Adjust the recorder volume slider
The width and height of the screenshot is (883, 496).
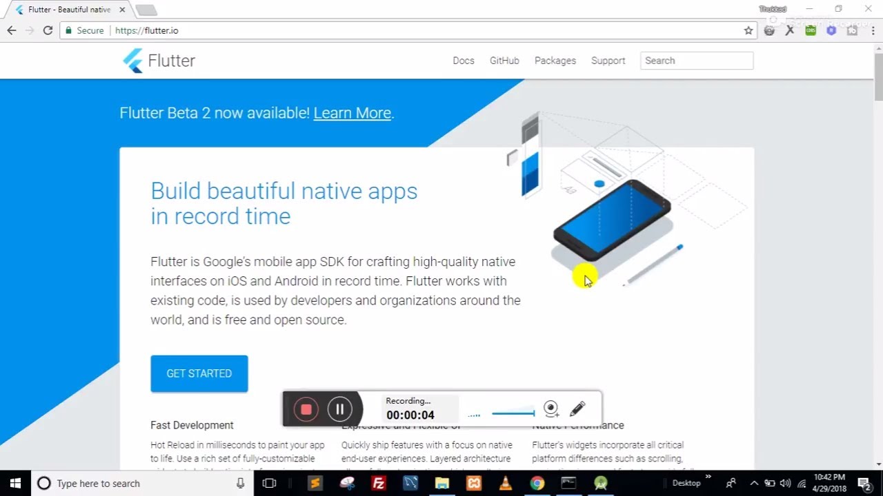pyautogui.click(x=513, y=413)
